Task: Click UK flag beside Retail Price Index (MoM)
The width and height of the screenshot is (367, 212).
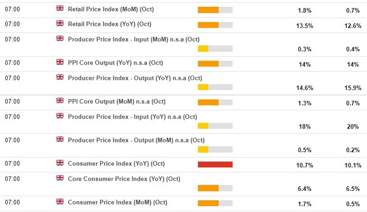Action: coord(60,8)
